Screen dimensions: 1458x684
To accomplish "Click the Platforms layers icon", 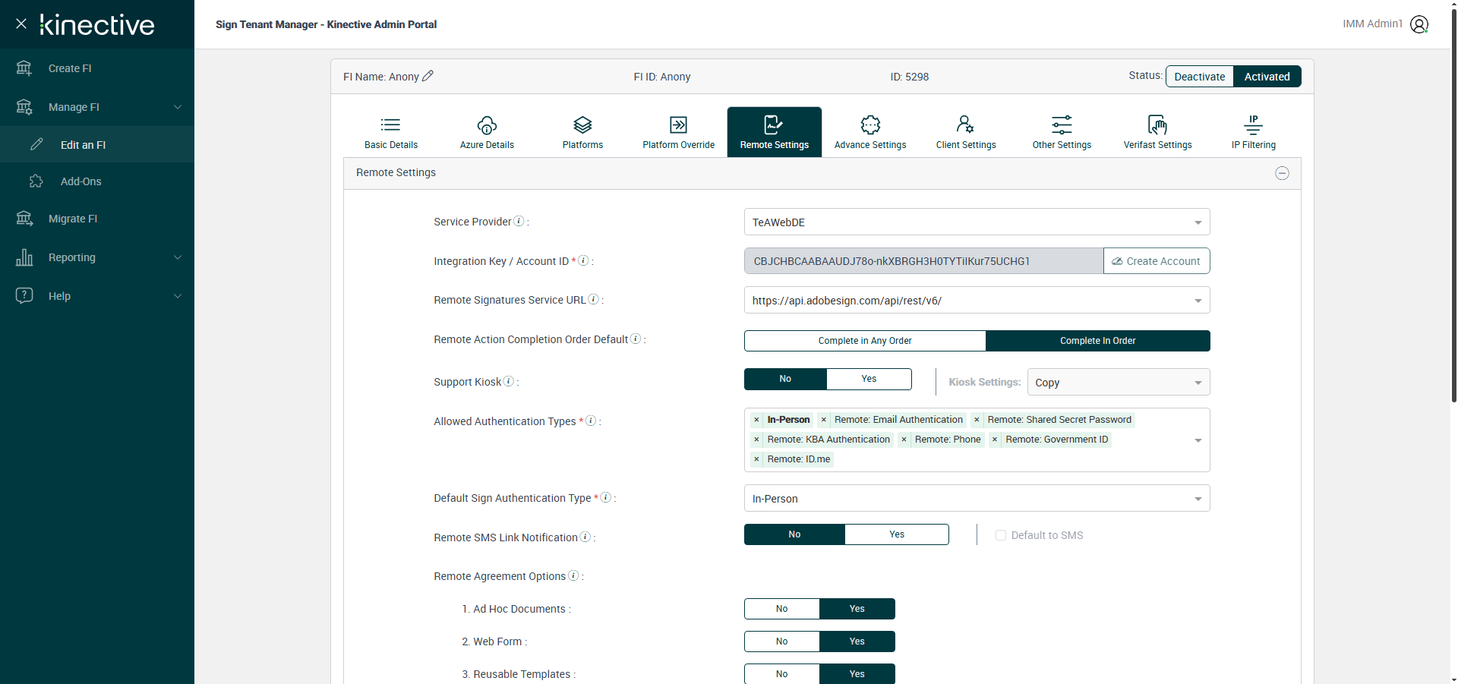I will click(x=582, y=125).
